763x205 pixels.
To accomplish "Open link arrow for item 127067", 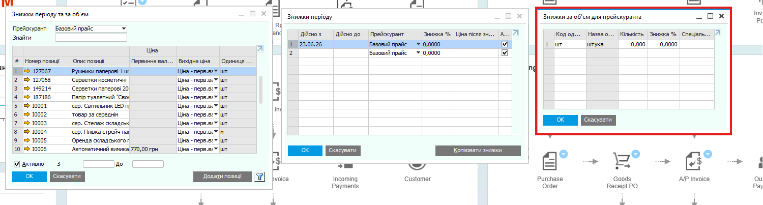I will [x=27, y=72].
